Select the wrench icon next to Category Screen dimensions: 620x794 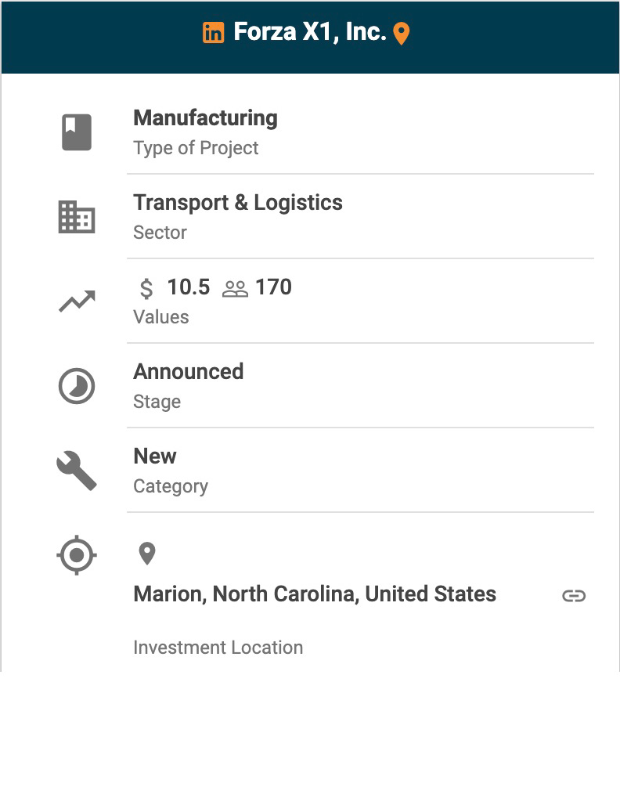pos(77,471)
